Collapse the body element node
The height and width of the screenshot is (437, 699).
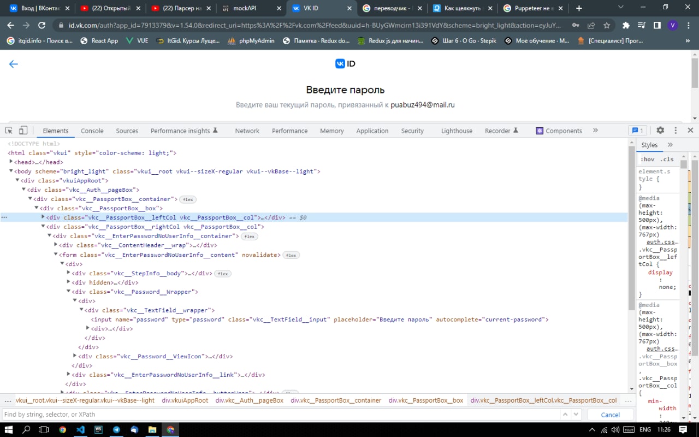click(11, 171)
